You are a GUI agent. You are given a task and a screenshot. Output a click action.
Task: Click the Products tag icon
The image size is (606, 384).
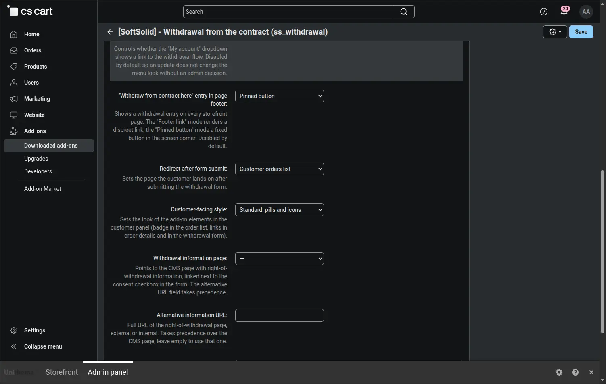point(14,67)
